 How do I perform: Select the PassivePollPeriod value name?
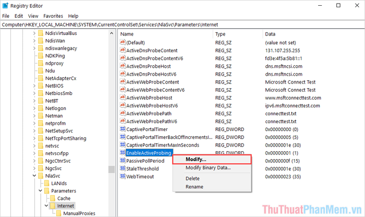145,161
